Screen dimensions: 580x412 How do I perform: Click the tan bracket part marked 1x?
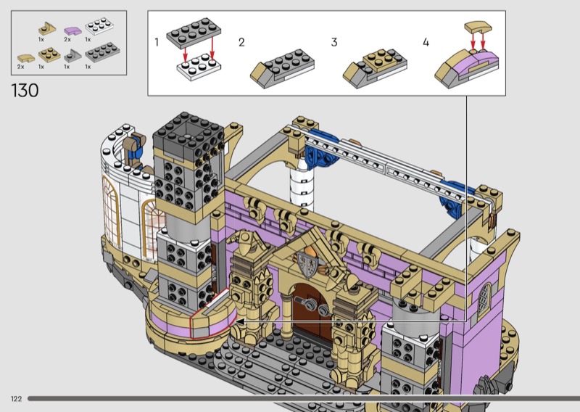coord(46,28)
